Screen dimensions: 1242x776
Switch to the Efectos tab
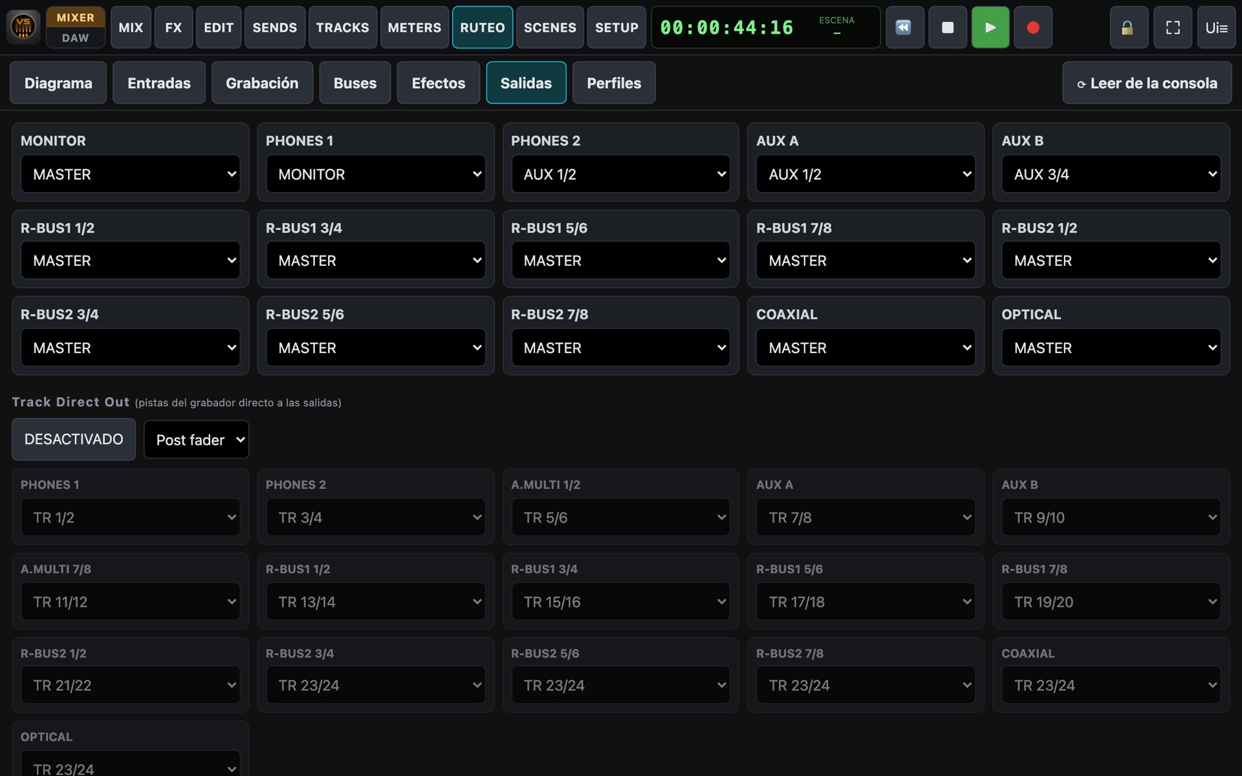439,83
